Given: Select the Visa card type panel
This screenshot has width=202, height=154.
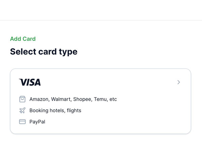Looking at the screenshot, I should coord(101,101).
